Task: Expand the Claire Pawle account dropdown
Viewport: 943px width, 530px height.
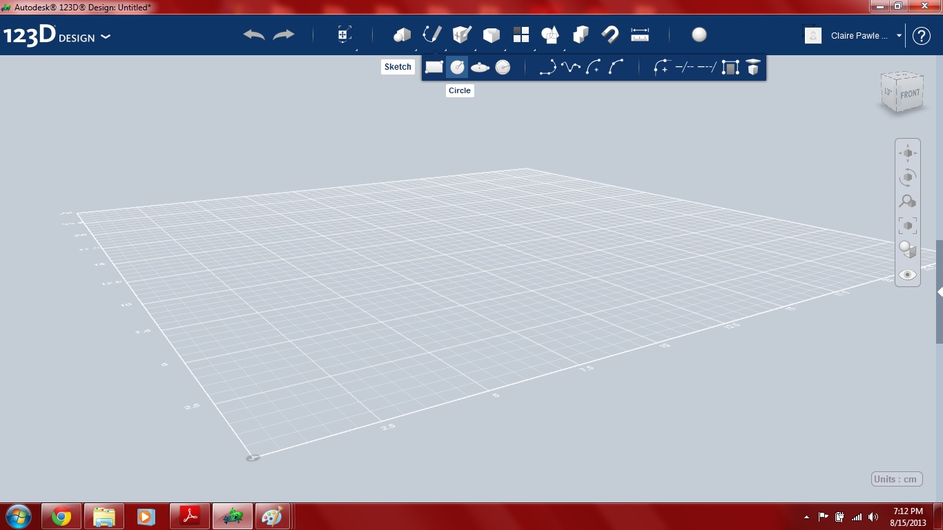Action: point(899,36)
